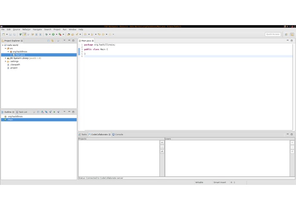This screenshot has height=210, width=296.
Task: Click the Run External Tools icon
Action: pyautogui.click(x=60, y=34)
